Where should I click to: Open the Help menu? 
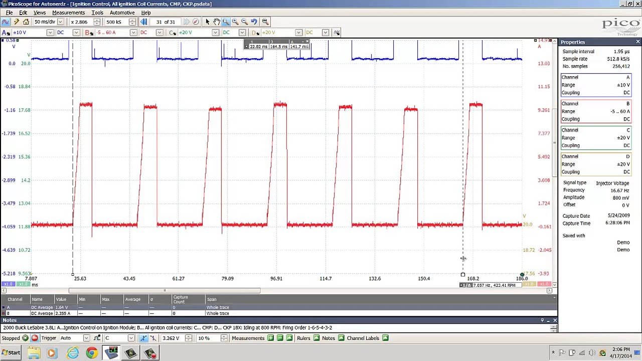pos(146,13)
